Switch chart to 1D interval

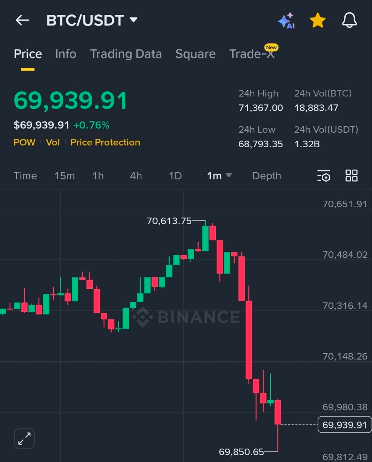(x=175, y=176)
